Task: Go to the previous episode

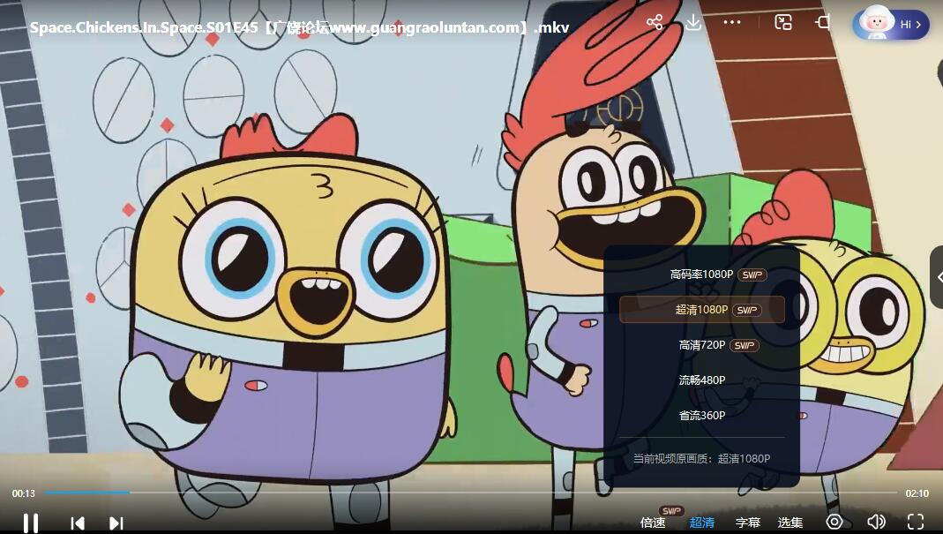Action: [x=77, y=523]
